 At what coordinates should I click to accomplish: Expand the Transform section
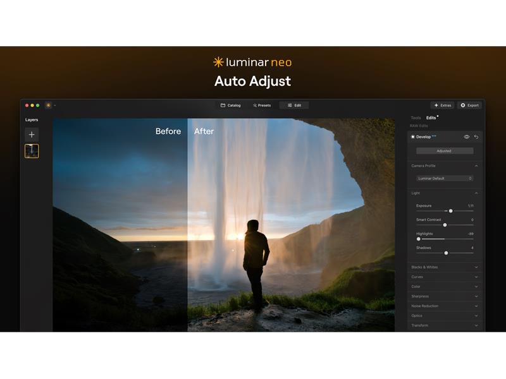tap(445, 325)
